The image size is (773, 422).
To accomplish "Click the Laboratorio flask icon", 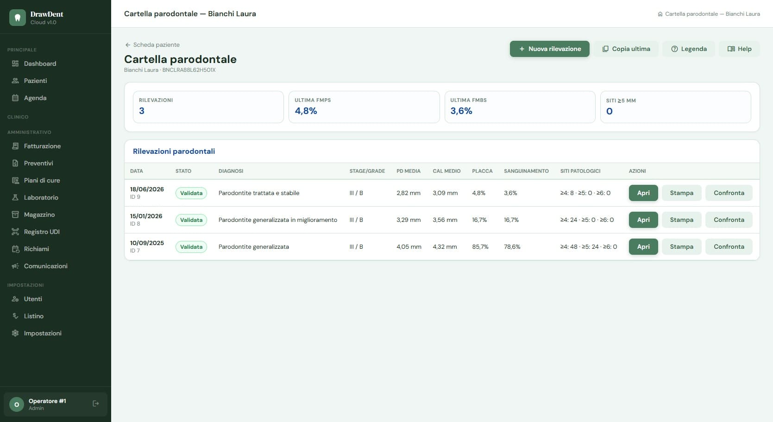I will [15, 197].
